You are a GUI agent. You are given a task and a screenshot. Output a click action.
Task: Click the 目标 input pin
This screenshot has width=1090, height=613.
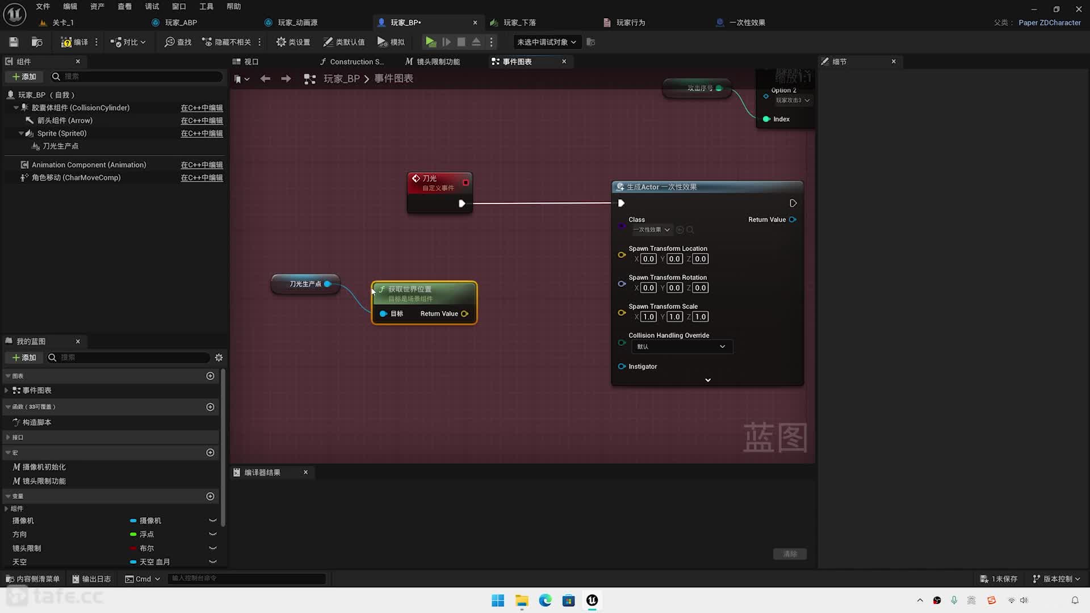pyautogui.click(x=383, y=314)
